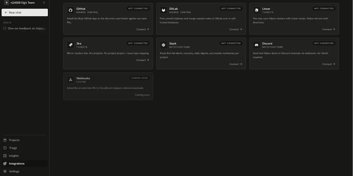
Task: Click the Insights chart icon
Action: pyautogui.click(x=5, y=156)
